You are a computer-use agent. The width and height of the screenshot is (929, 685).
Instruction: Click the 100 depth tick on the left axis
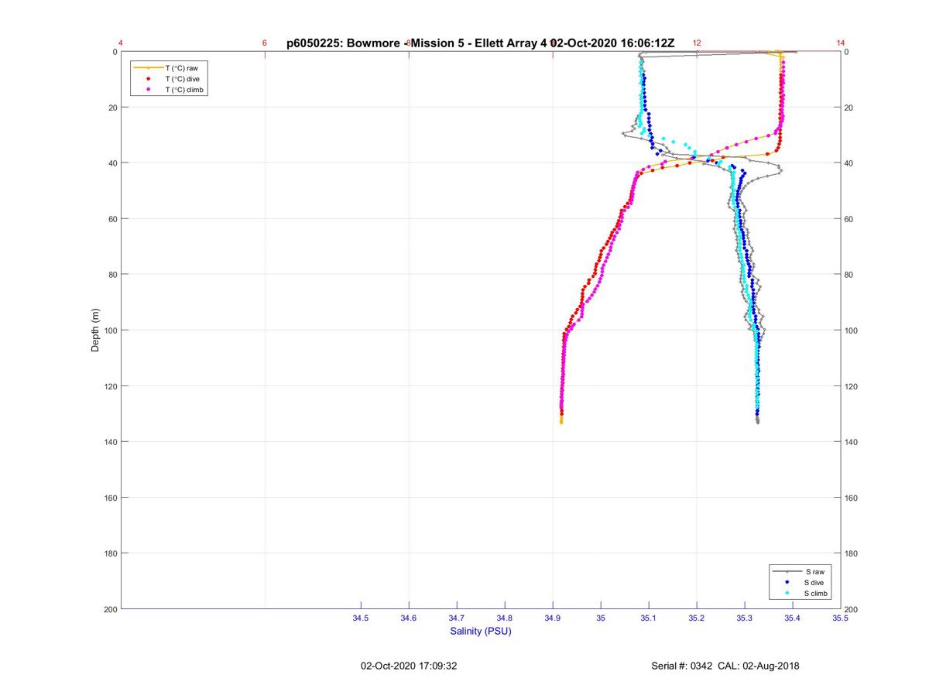click(110, 331)
